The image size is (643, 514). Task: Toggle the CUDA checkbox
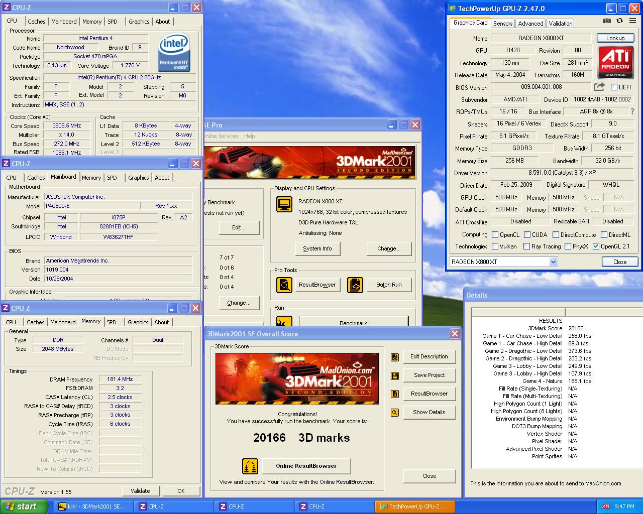tap(527, 235)
